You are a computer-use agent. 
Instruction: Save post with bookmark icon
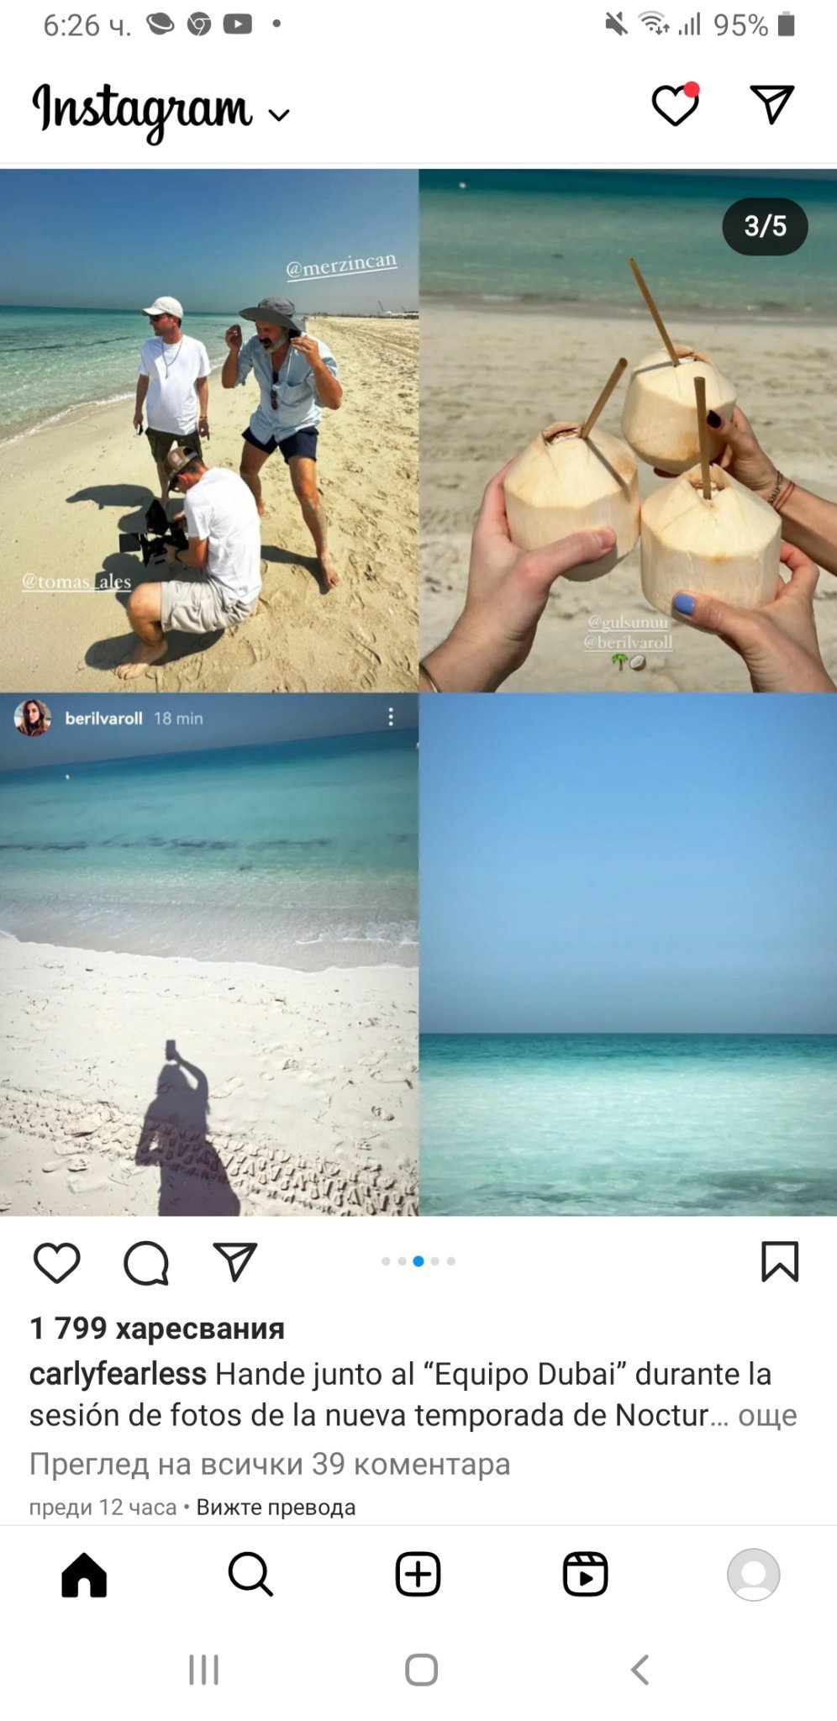click(780, 1261)
